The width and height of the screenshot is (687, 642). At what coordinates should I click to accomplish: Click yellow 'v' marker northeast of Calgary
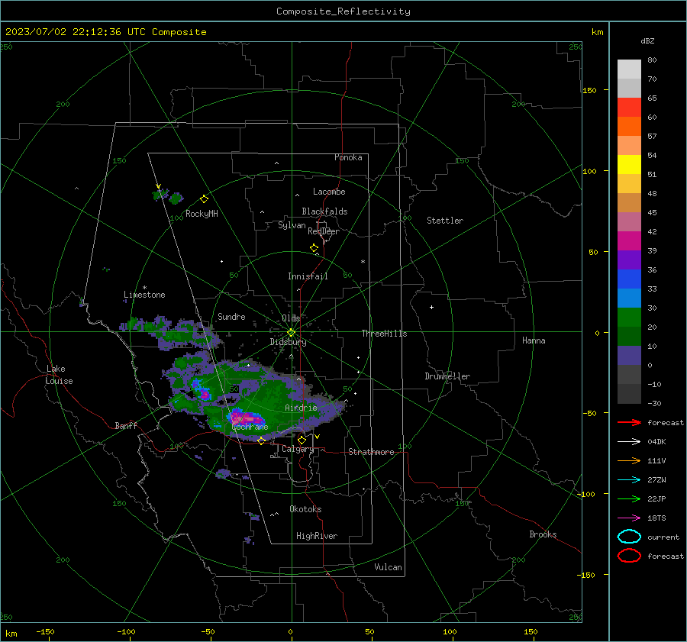[317, 437]
